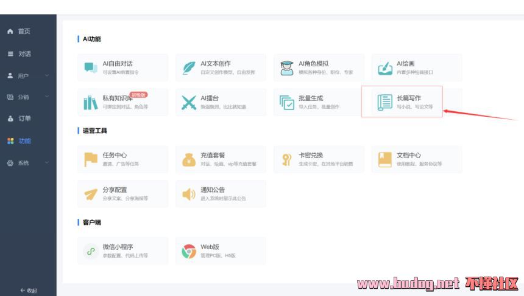
Task: Open the 首页 home icon in sidebar
Action: (x=10, y=32)
